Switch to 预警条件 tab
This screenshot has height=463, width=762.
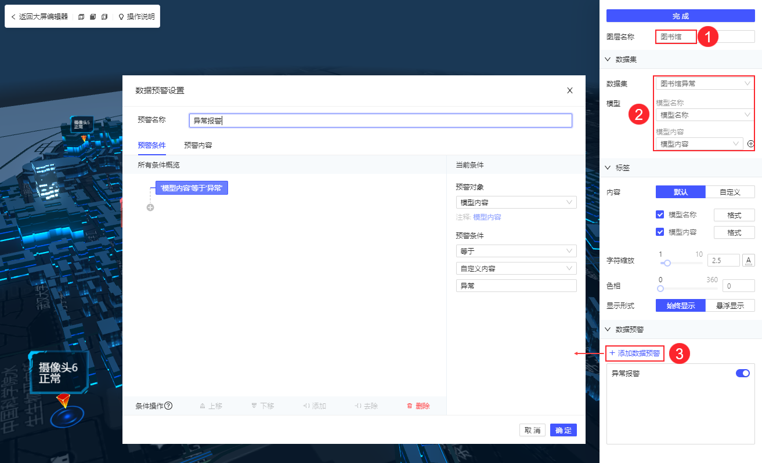[x=151, y=145]
